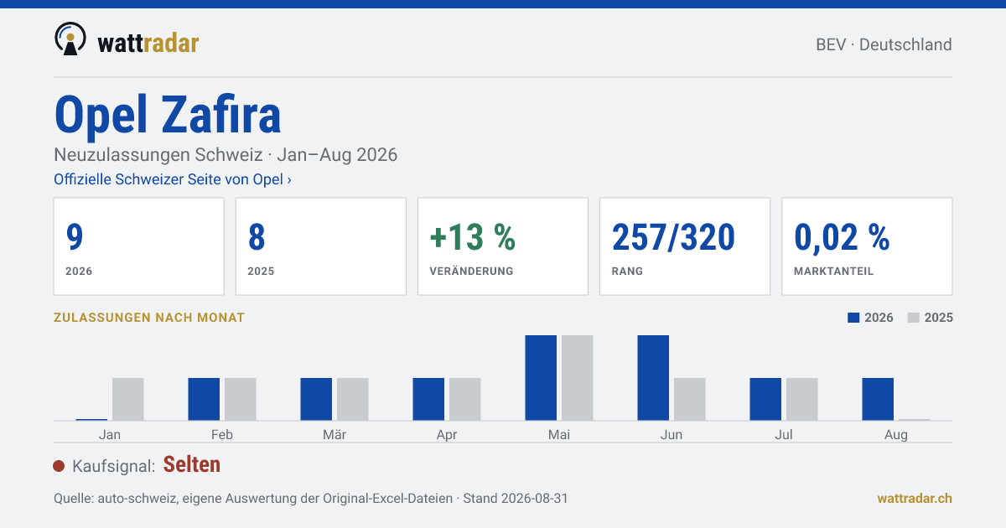
Task: Visit wattradar.ch footer link
Action: 915,498
